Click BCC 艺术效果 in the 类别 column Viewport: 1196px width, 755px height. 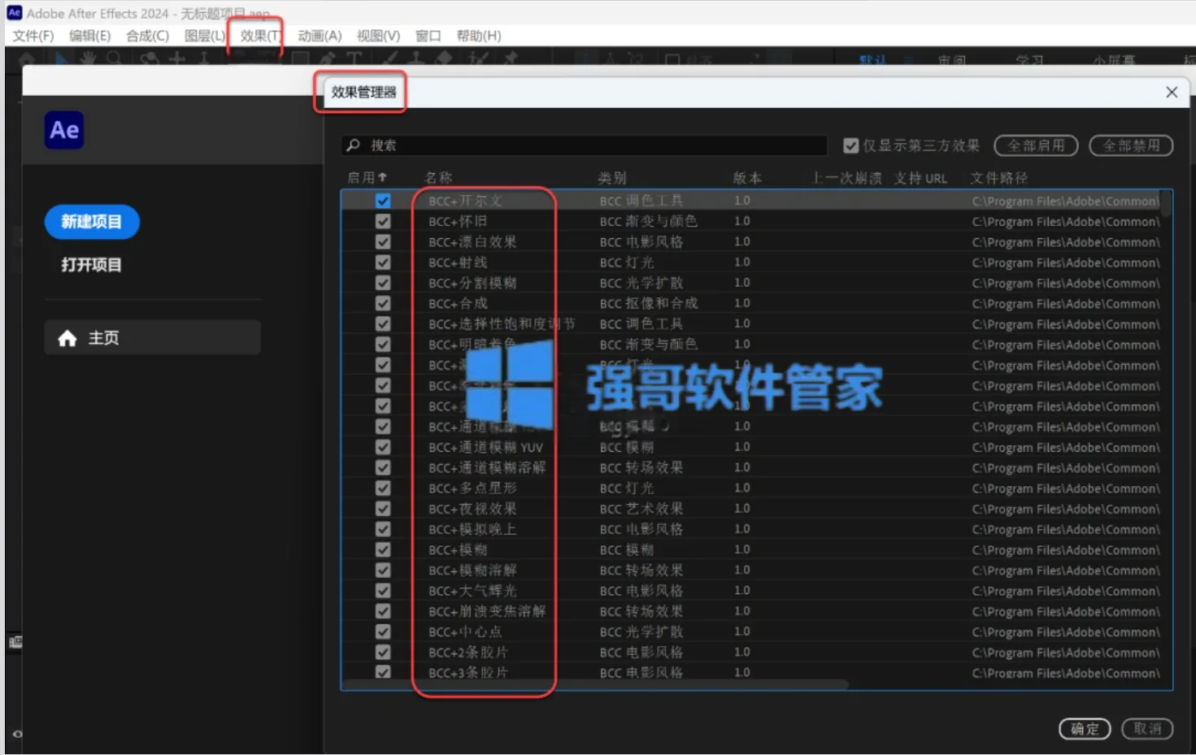pyautogui.click(x=641, y=509)
